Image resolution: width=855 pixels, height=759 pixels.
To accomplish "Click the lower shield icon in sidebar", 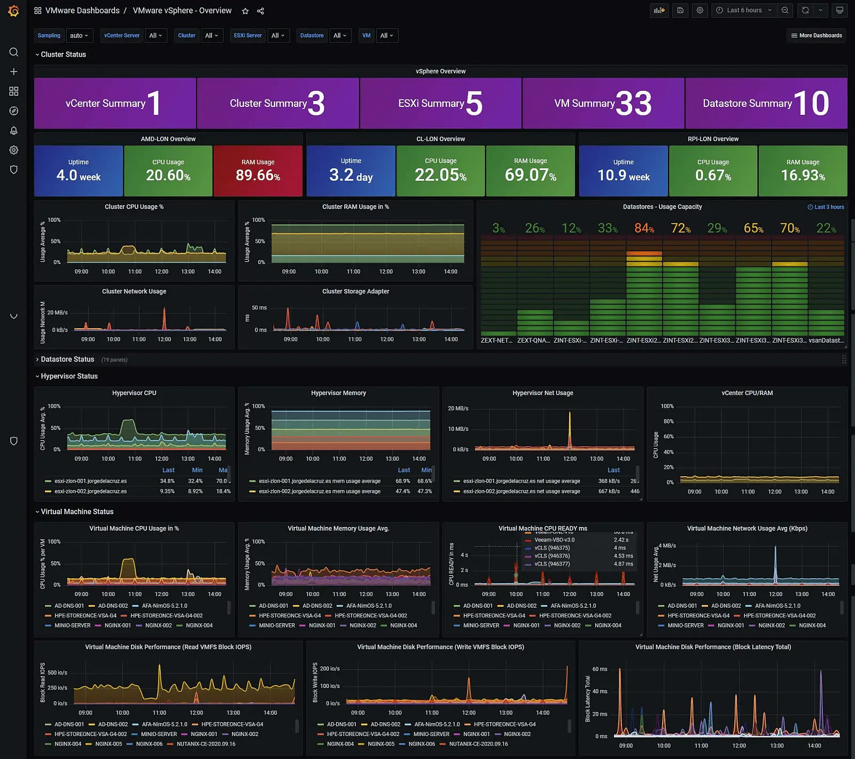I will tap(14, 441).
